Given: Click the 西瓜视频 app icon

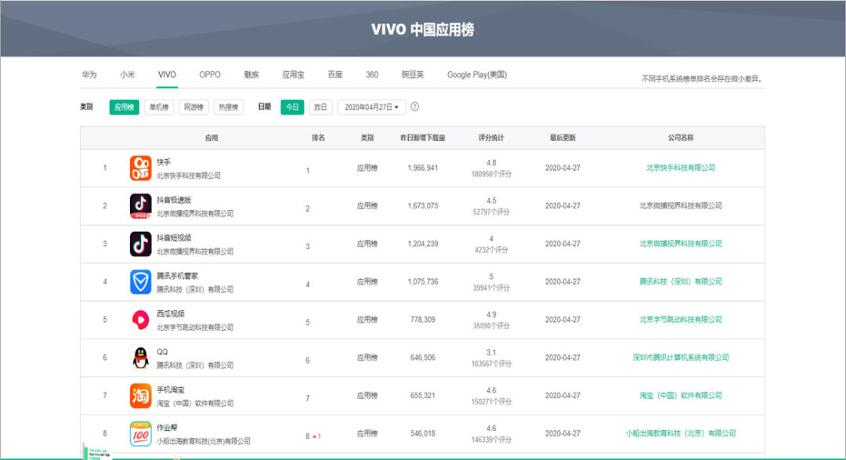Looking at the screenshot, I should [x=140, y=320].
